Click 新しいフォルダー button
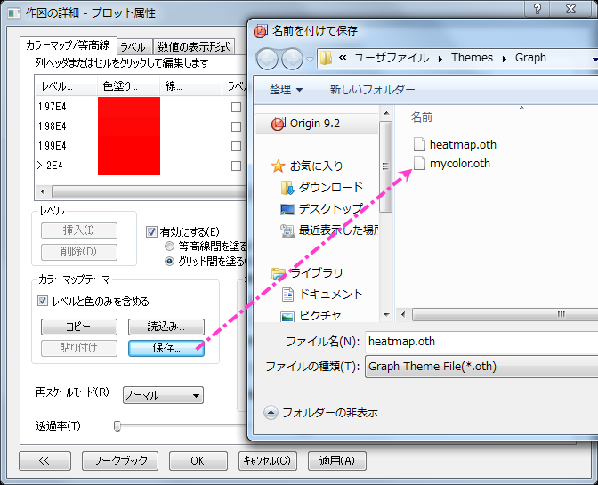The width and height of the screenshot is (598, 485). click(372, 90)
